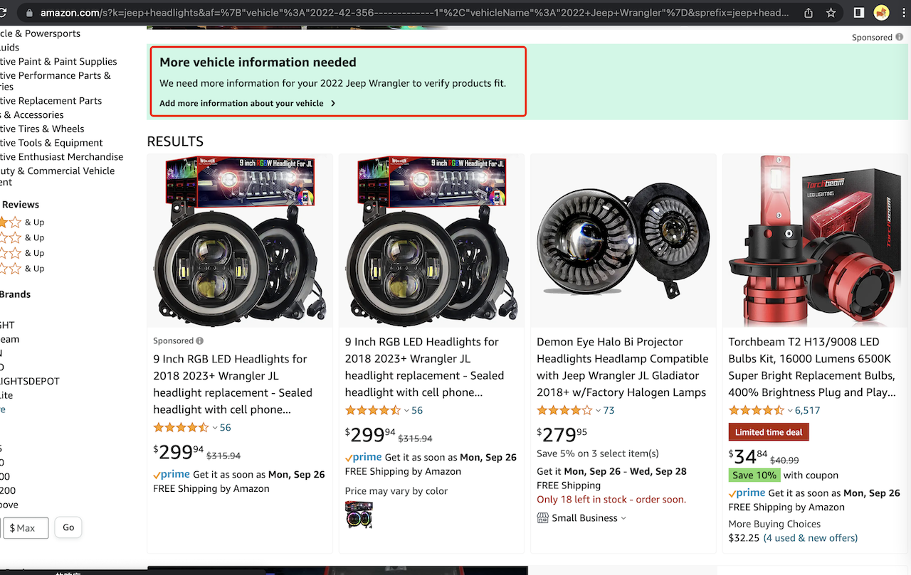This screenshot has width=911, height=575.
Task: Expand the Small Business dropdown arrow
Action: [623, 518]
